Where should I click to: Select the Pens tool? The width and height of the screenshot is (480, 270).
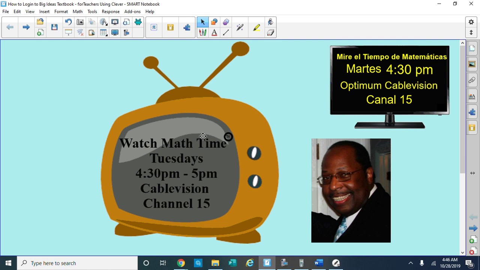click(x=202, y=33)
